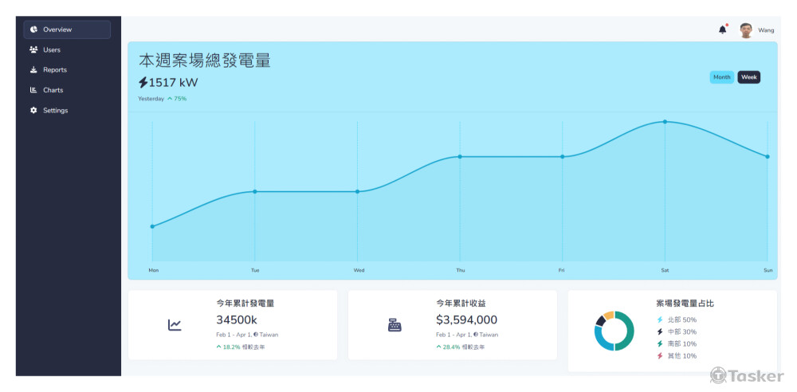
Task: Click the globe icon in the 34500k card
Action: [x=256, y=335]
